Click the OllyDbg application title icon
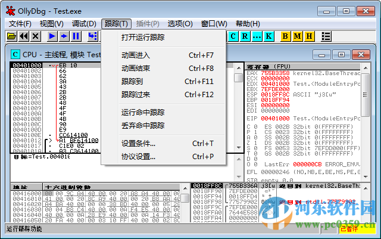Screen dimensions: 381x239 click(x=11, y=11)
